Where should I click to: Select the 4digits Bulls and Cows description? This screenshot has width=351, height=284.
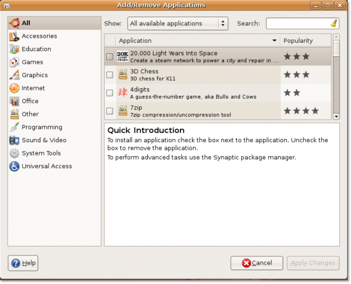[193, 97]
